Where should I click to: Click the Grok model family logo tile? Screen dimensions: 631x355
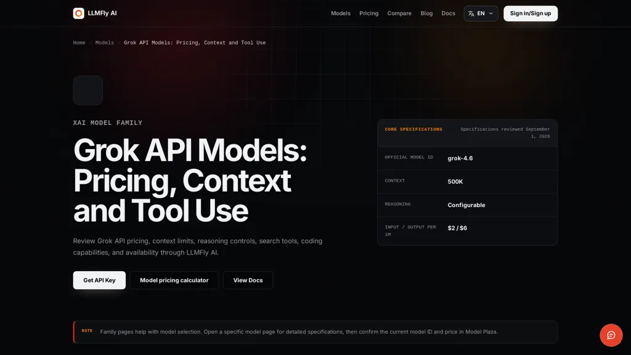[x=88, y=90]
